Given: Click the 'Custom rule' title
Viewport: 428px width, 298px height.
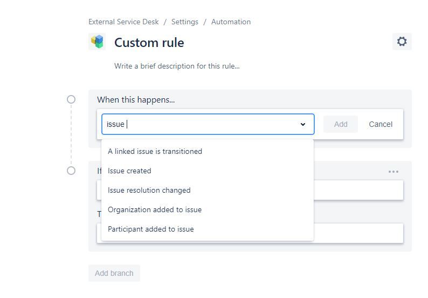Looking at the screenshot, I should point(149,43).
